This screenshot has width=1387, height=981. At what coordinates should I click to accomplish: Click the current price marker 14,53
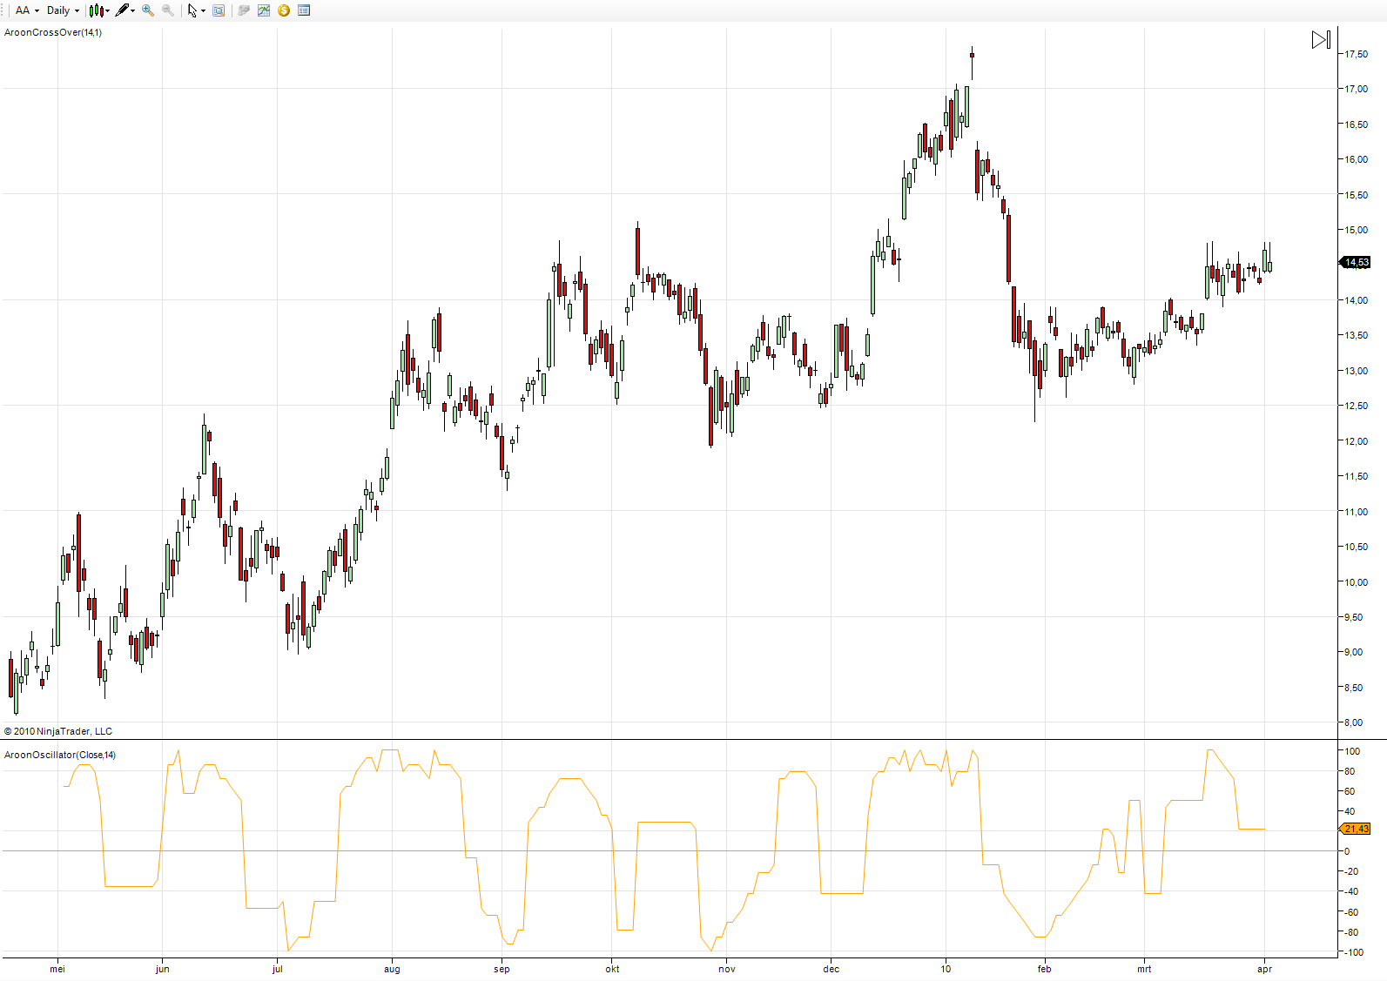[1356, 262]
